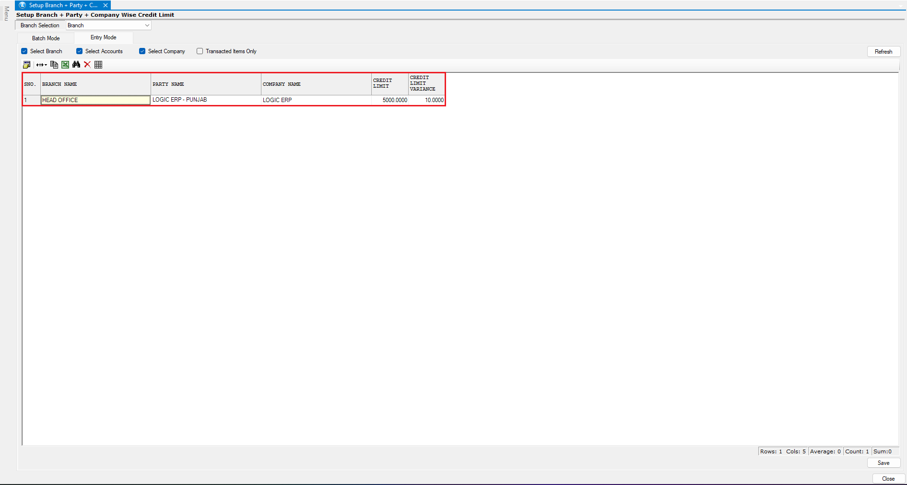This screenshot has width=907, height=485.
Task: Click the Save button
Action: pos(883,463)
